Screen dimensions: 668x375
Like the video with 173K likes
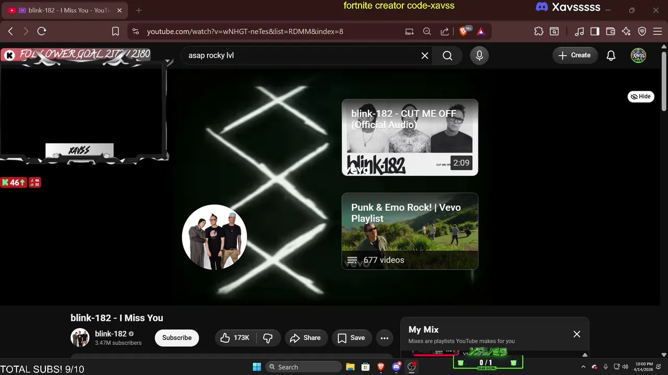pyautogui.click(x=235, y=338)
